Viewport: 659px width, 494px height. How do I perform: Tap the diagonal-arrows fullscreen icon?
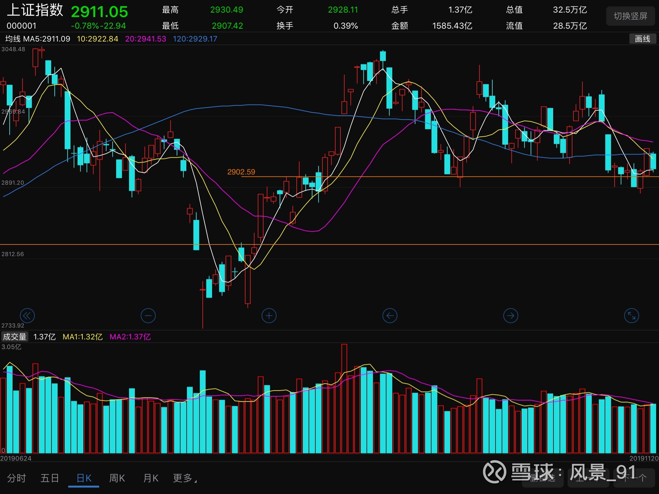(631, 316)
